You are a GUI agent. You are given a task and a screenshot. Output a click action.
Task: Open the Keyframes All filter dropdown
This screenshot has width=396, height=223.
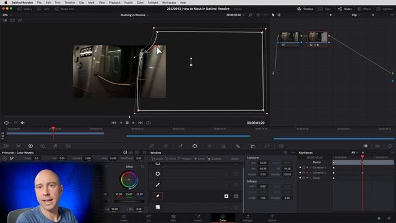[355, 152]
